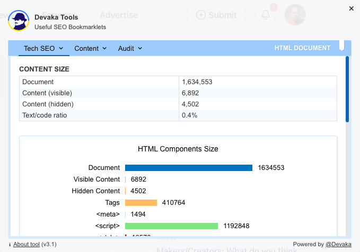The image size is (360, 252).
Task: Close the Devaka Tools panel
Action: pos(352,8)
